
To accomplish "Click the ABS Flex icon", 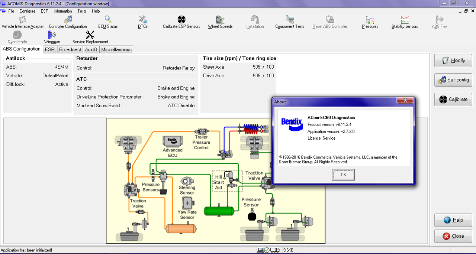I will (x=440, y=19).
